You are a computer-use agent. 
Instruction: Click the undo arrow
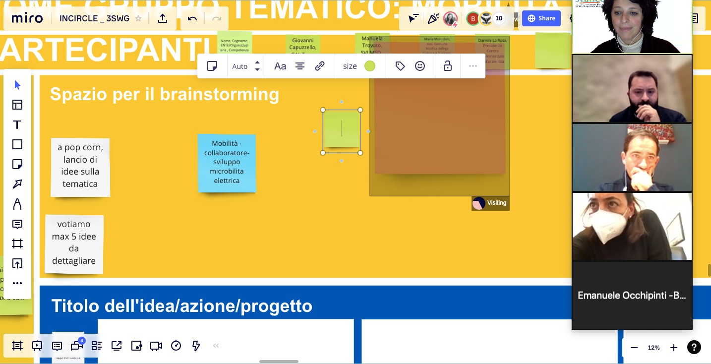192,19
